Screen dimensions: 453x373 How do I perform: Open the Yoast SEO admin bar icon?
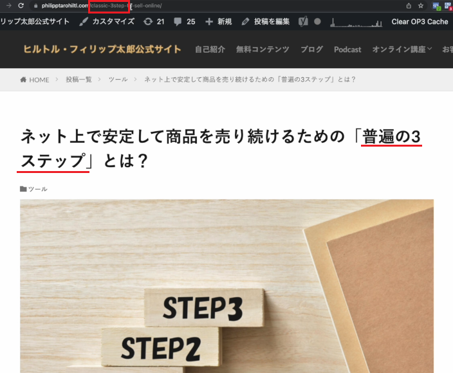click(x=303, y=22)
